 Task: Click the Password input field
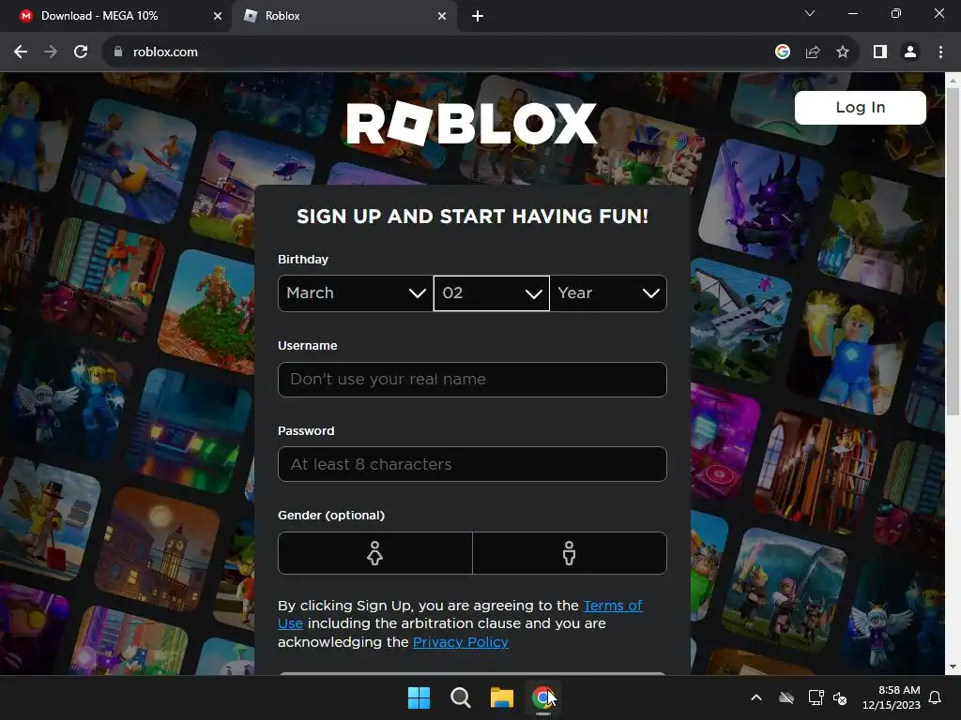click(x=472, y=464)
